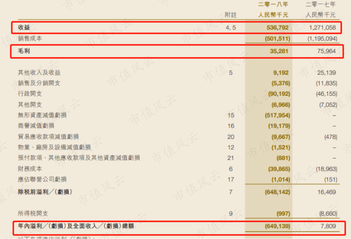This screenshot has width=351, height=239.
Task: Click note number 6 for finance costs
Action: 231,169
